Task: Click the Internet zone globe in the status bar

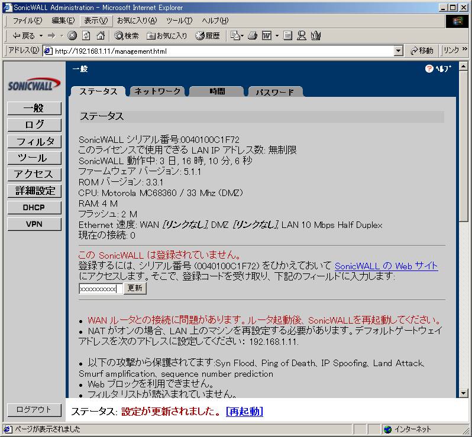Action: point(388,429)
